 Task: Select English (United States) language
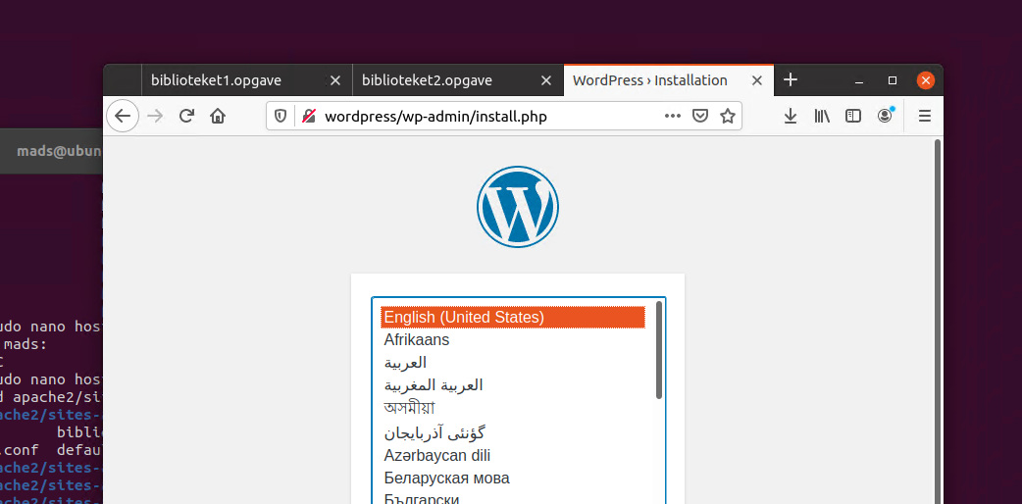[x=513, y=317]
